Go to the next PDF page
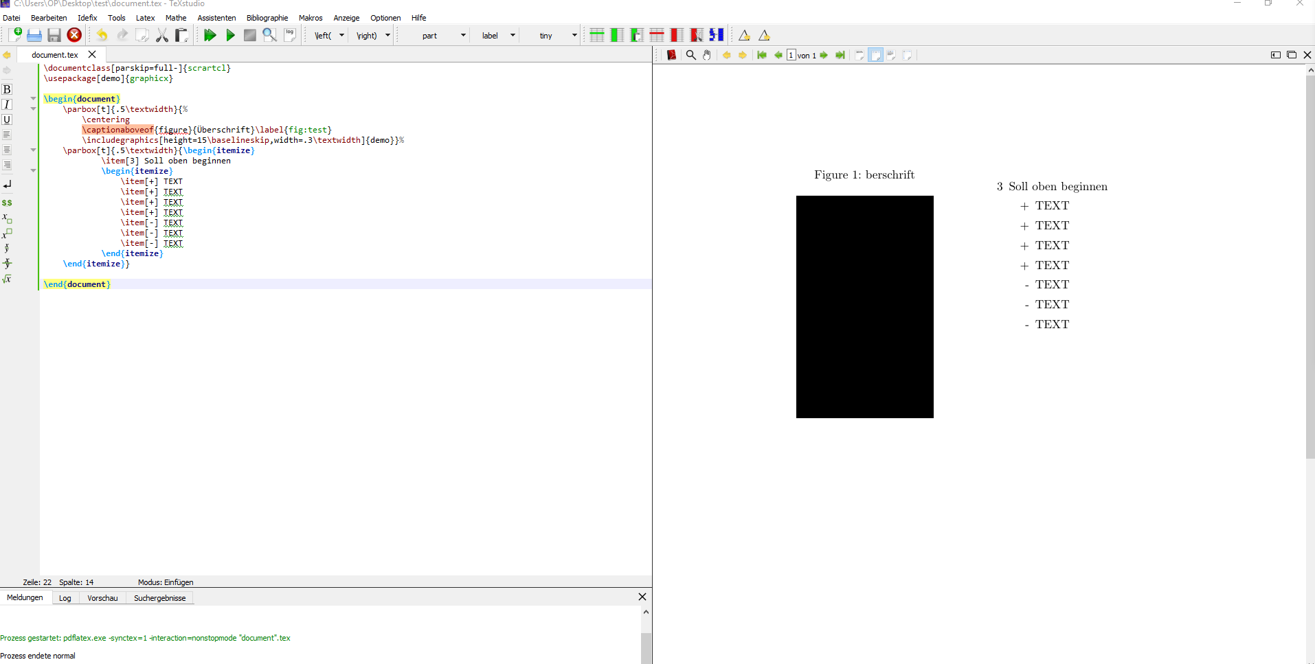1315x664 pixels. 824,55
